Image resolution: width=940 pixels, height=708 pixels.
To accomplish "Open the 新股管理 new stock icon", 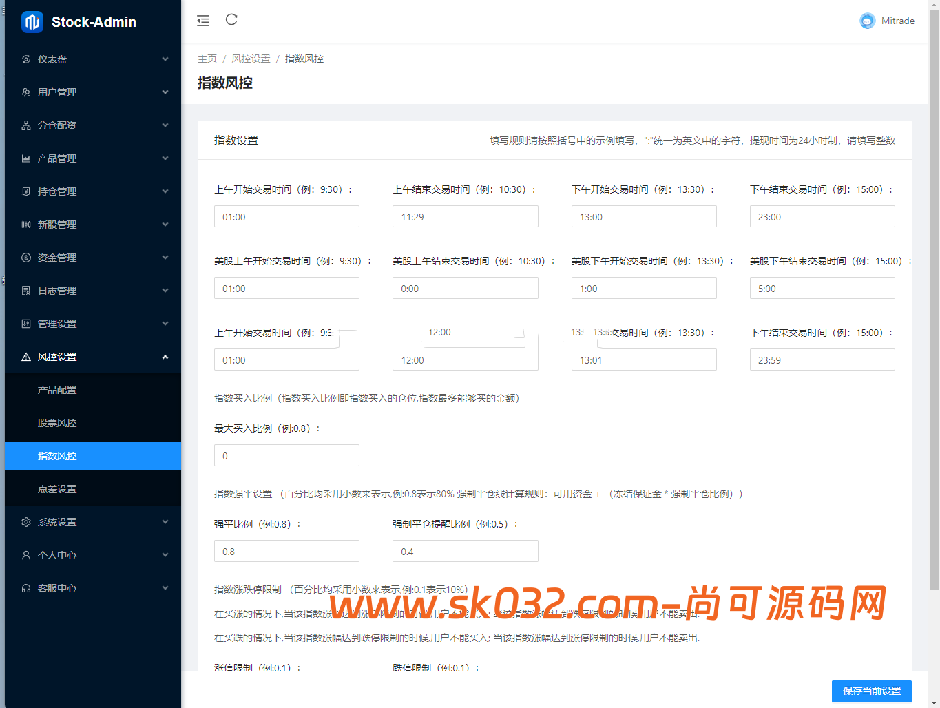I will (x=26, y=224).
